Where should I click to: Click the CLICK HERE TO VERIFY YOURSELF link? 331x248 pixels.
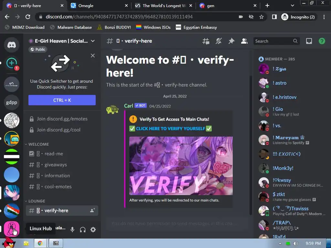[x=170, y=129]
